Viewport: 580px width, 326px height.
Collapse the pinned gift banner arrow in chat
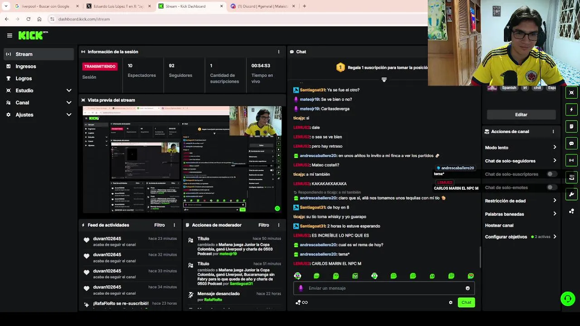(384, 80)
